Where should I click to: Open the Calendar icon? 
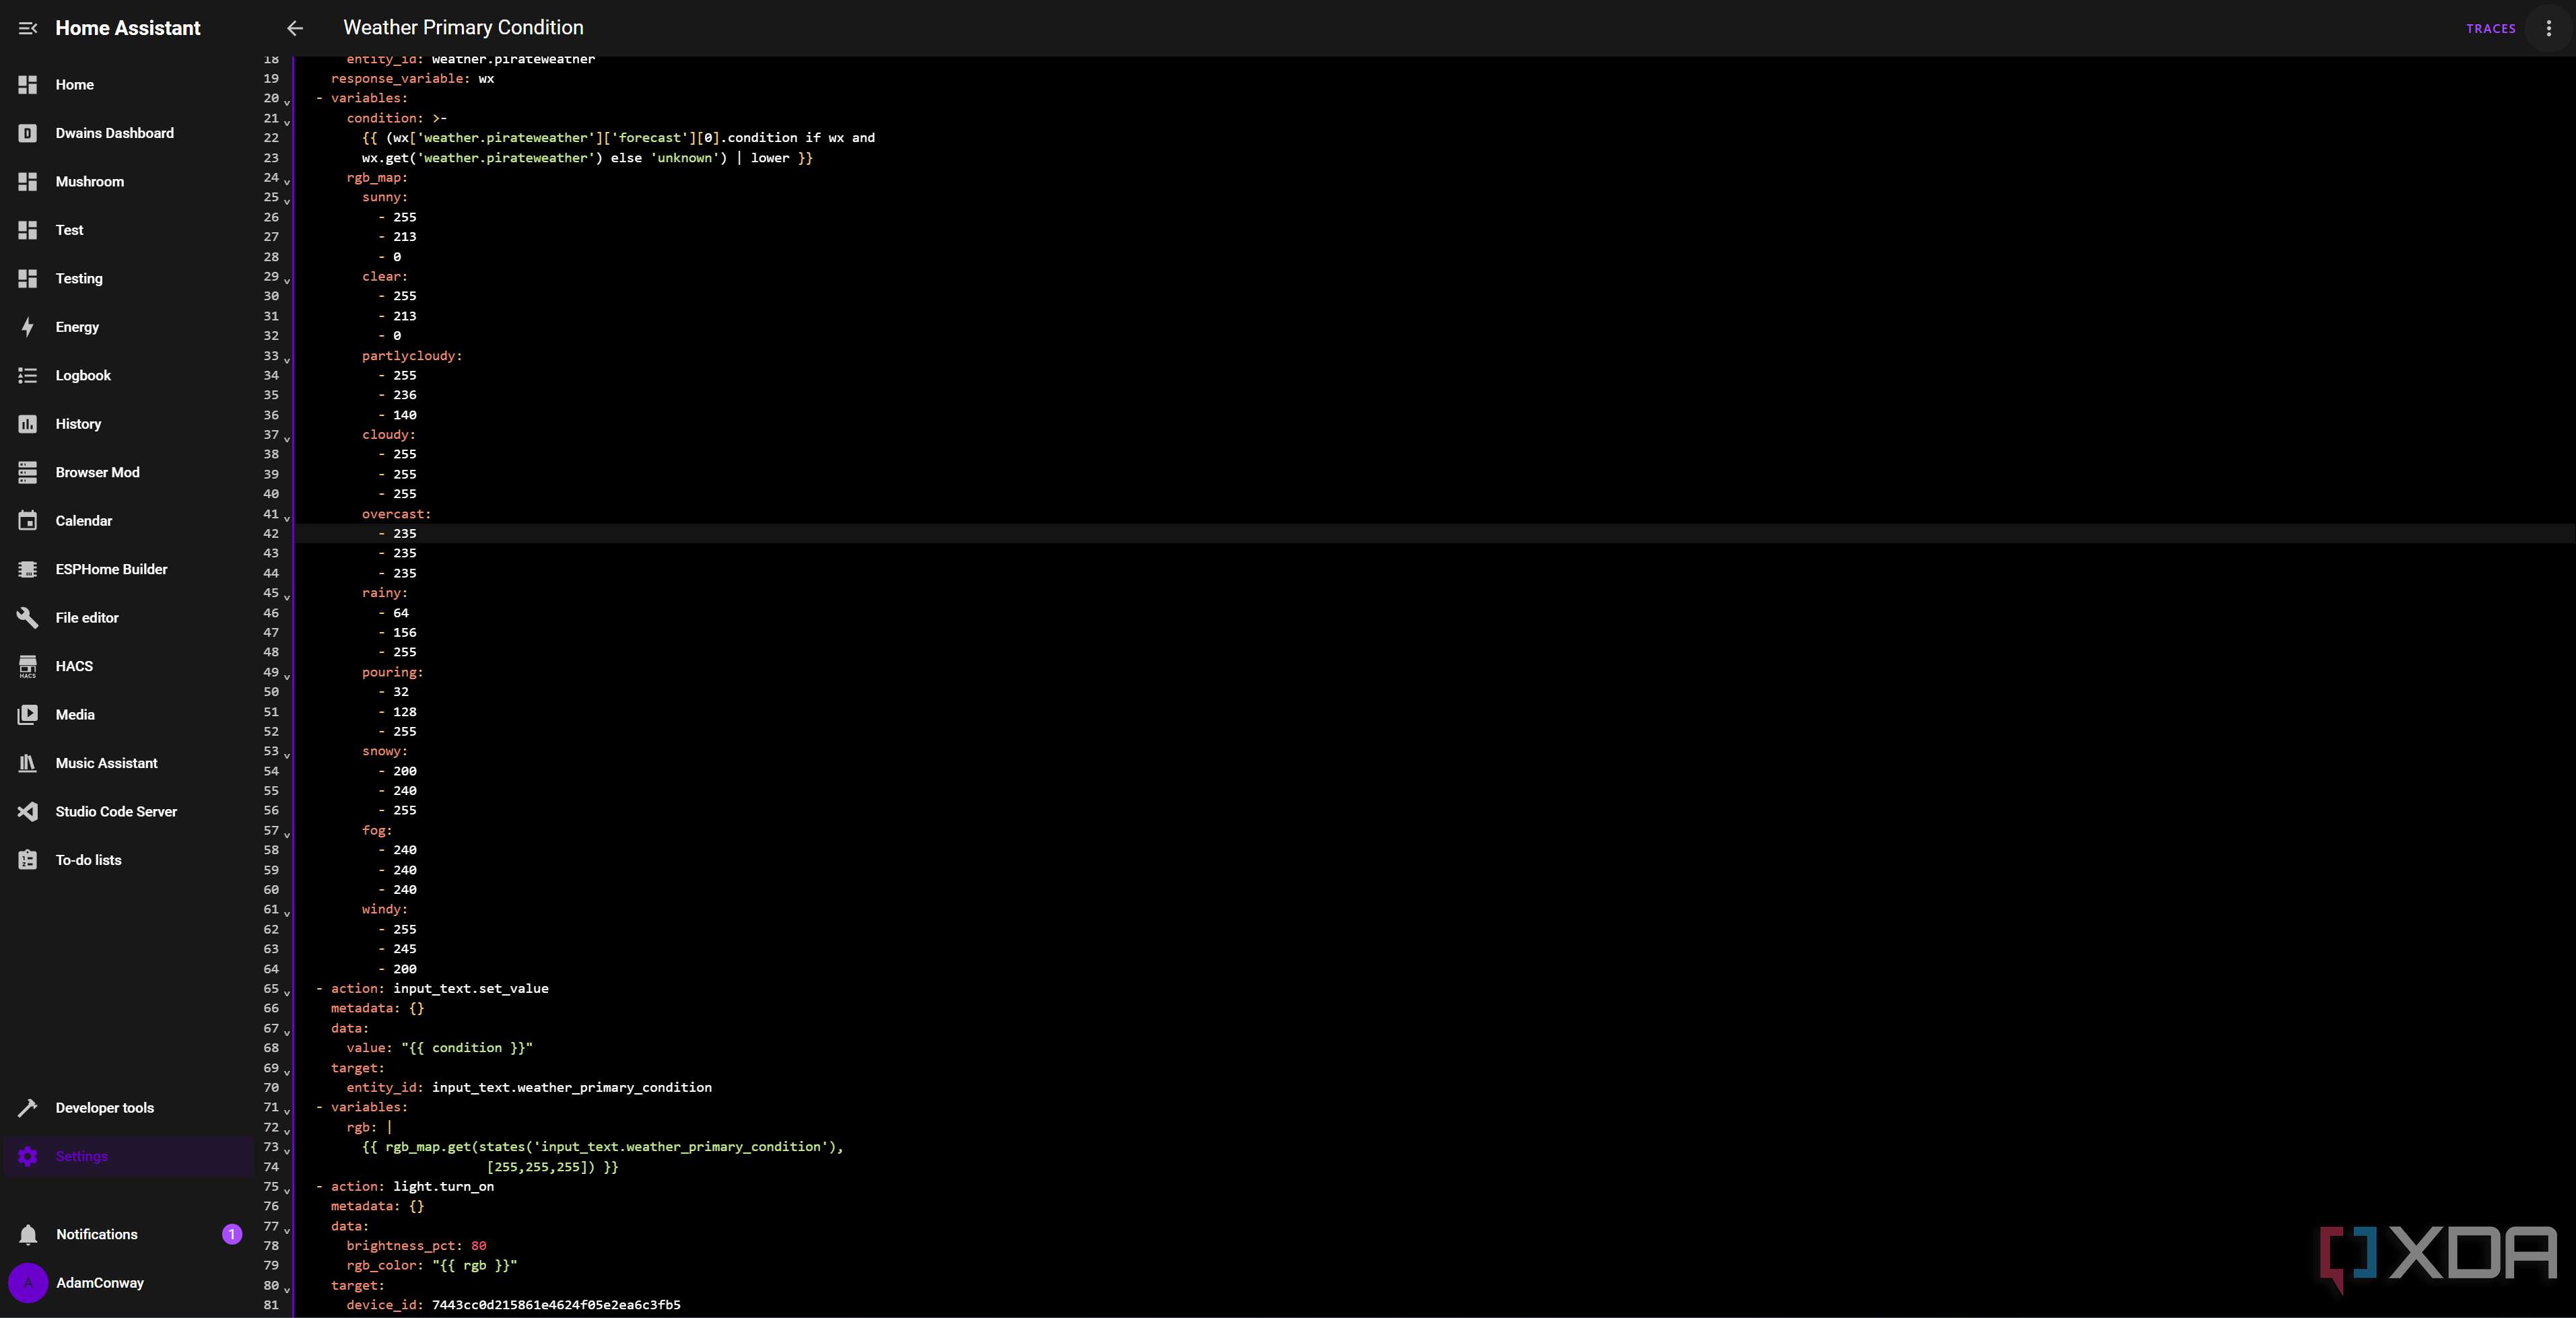(x=28, y=521)
